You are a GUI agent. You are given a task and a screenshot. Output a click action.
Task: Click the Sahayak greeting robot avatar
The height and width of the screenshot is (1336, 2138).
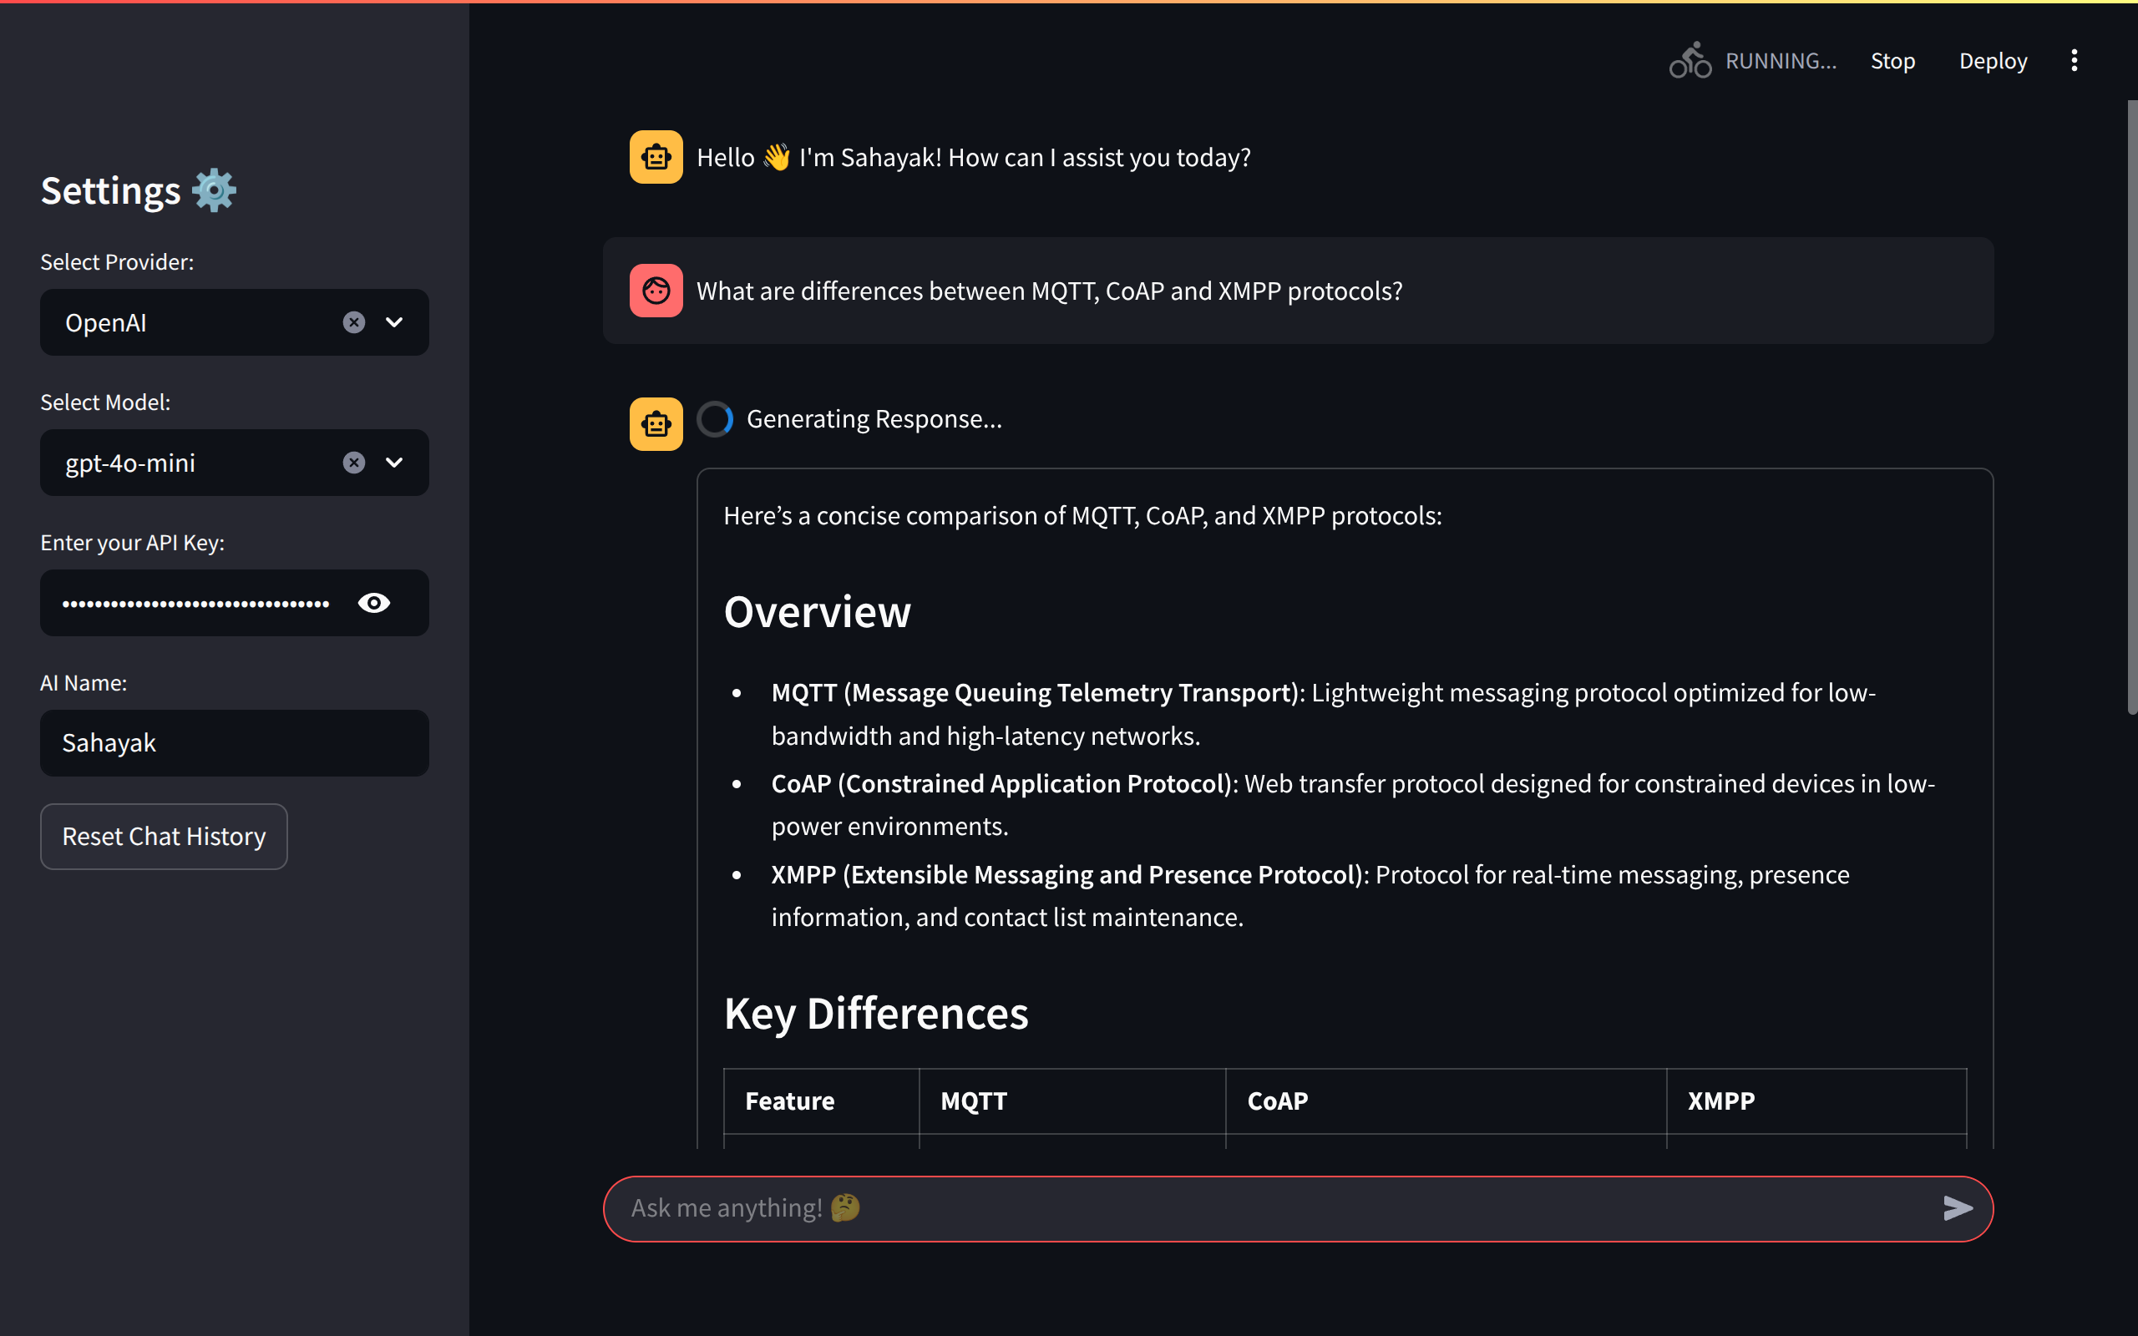[656, 157]
